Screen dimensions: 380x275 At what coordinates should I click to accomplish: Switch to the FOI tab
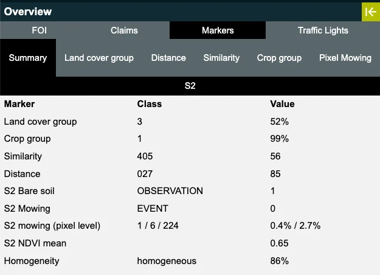point(40,30)
